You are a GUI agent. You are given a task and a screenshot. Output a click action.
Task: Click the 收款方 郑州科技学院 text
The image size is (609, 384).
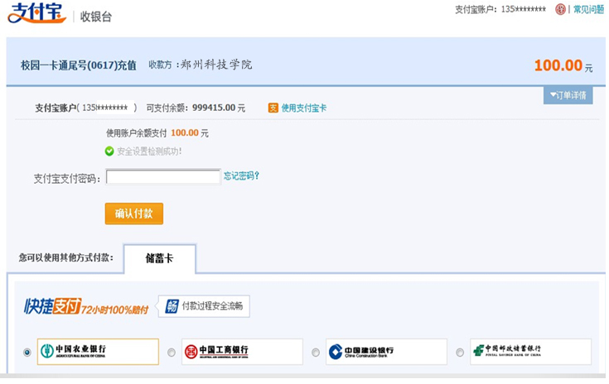tap(201, 65)
